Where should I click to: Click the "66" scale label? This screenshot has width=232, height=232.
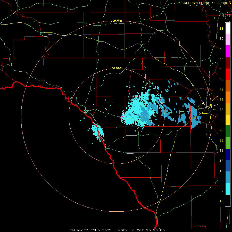coord(221,28)
